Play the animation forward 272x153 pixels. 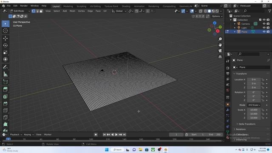(116, 135)
